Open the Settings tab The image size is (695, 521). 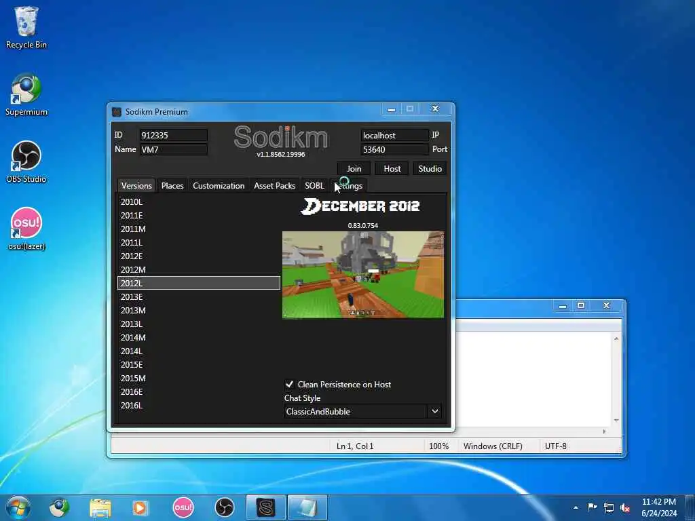click(x=348, y=186)
